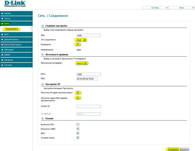Click the arrow icon beside Физический уровень
195x151 pixels.
coord(43,55)
